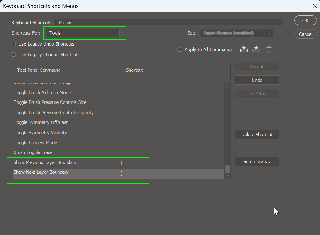Click the scrollbar down arrow
This screenshot has height=235, width=320.
click(x=228, y=175)
